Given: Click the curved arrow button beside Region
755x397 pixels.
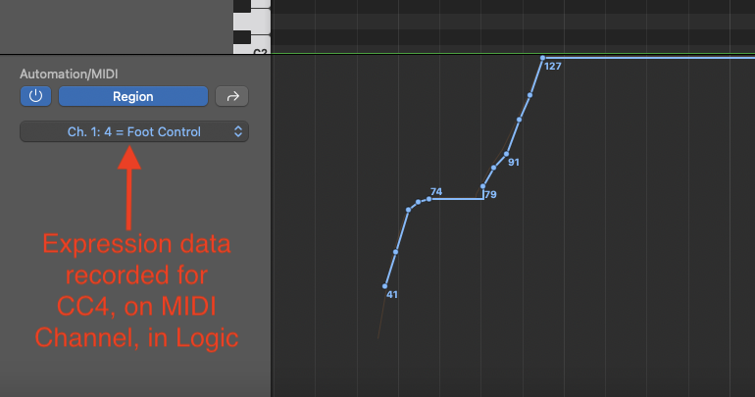Looking at the screenshot, I should pyautogui.click(x=232, y=96).
